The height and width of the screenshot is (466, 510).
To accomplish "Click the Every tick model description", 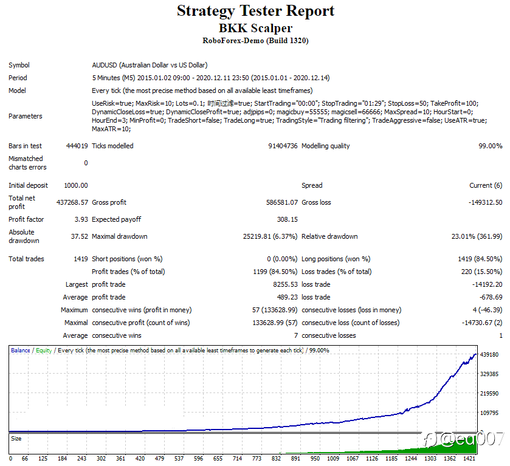I will point(202,91).
